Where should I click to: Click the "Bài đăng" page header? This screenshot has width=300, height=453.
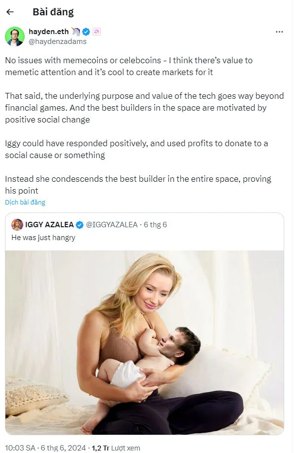click(53, 12)
